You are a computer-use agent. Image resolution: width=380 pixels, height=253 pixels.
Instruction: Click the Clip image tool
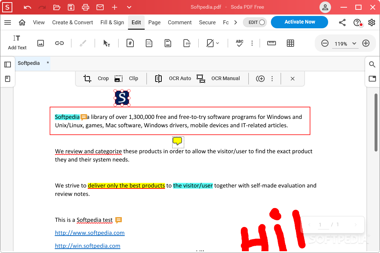tap(126, 79)
